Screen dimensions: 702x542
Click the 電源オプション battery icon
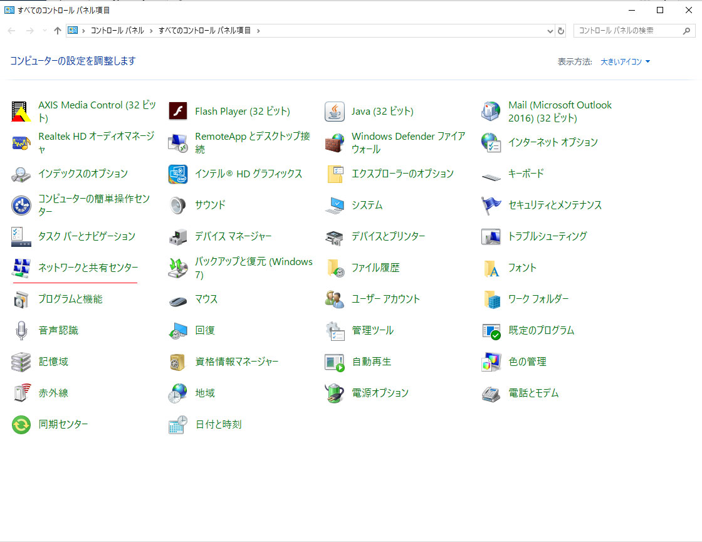335,393
